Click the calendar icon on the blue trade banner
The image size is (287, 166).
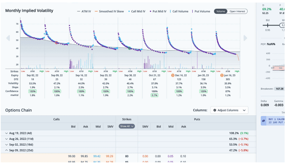coord(263,121)
